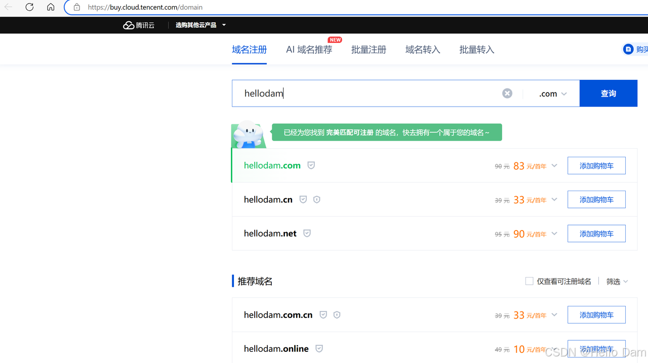Click the shield icon next to hellodam.net
648x363 pixels.
[307, 233]
